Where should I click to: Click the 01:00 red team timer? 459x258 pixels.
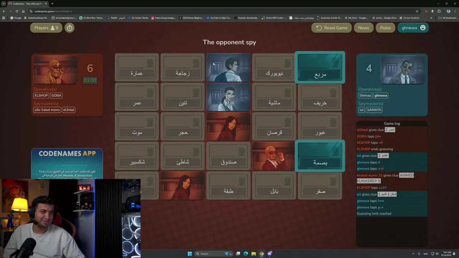[90, 80]
